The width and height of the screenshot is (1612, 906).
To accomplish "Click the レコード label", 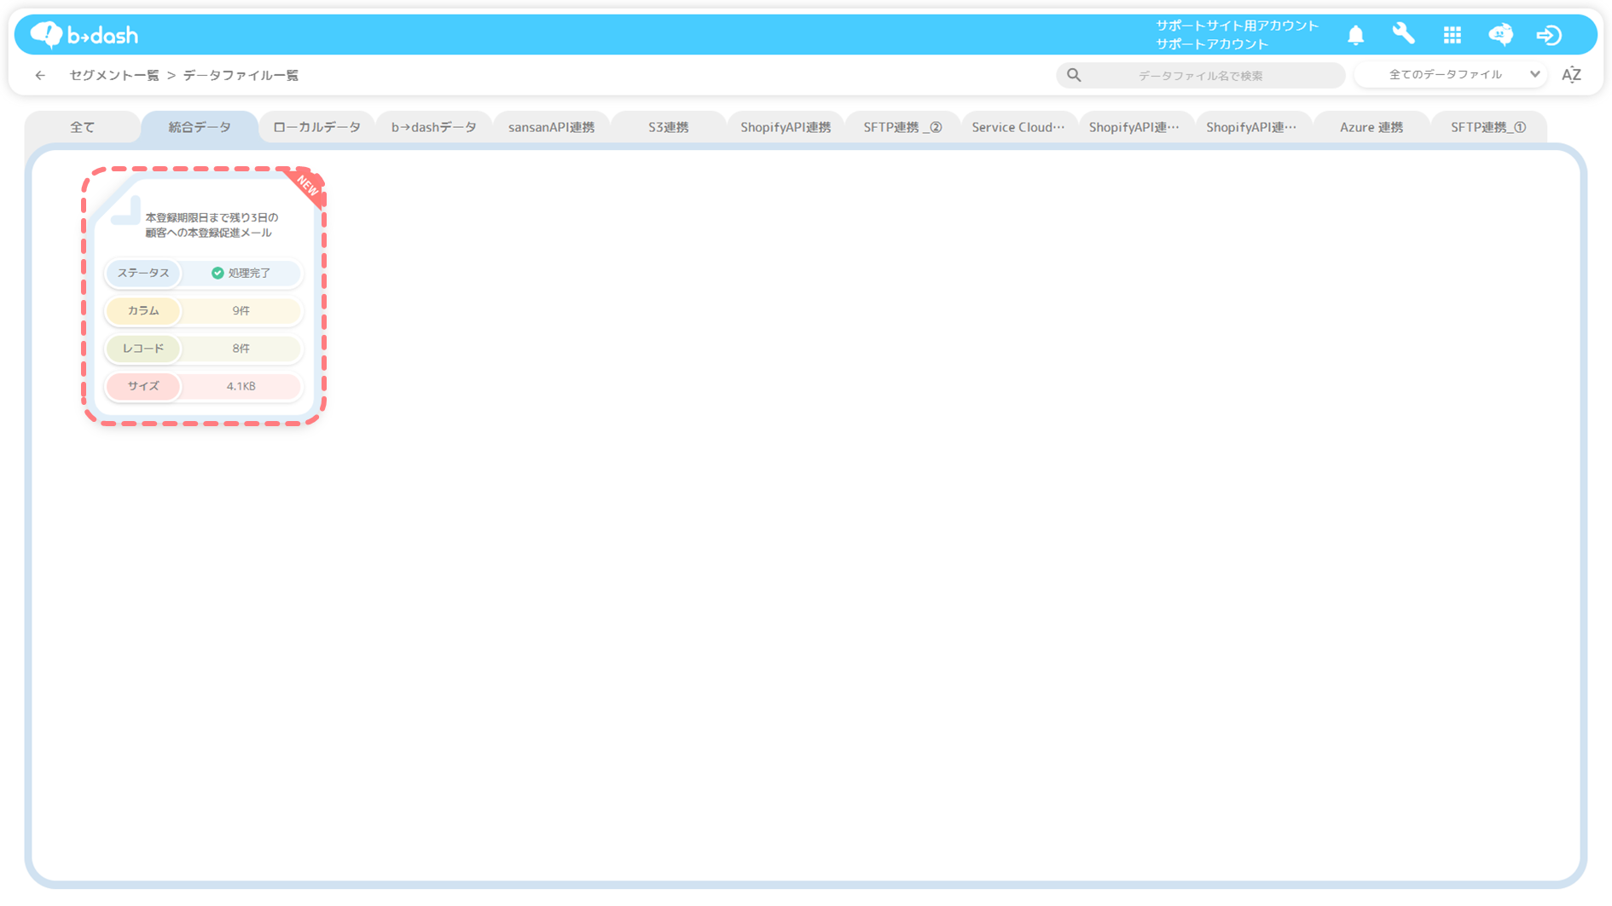I will (143, 349).
